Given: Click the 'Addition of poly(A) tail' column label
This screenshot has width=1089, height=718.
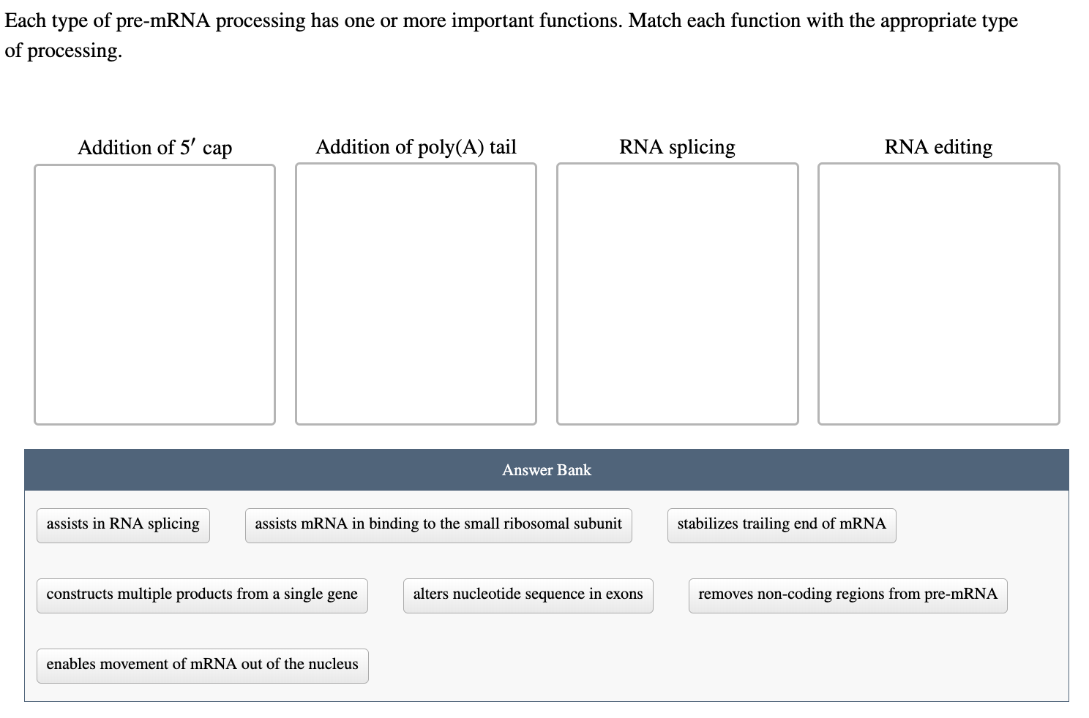Looking at the screenshot, I should coord(416,147).
